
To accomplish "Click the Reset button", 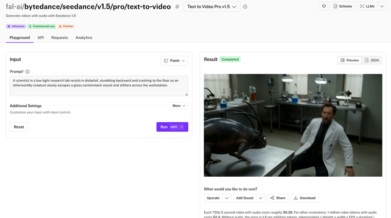I will (19, 127).
